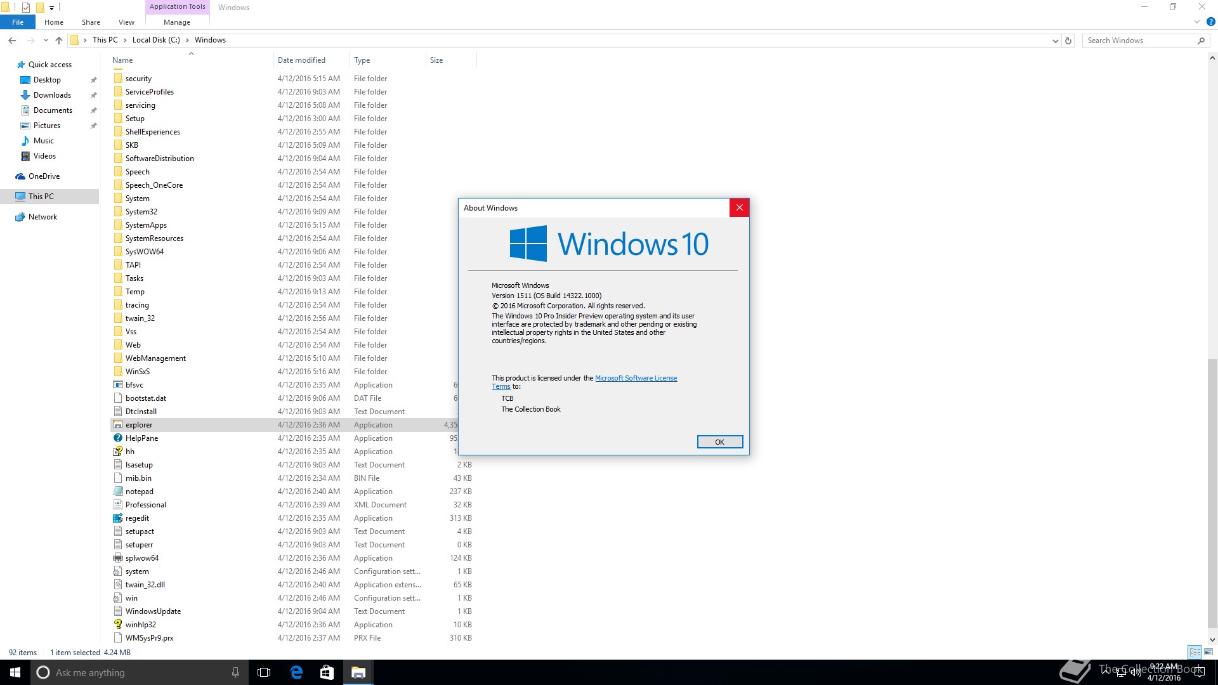Select the winhlp32 application icon
Image resolution: width=1218 pixels, height=685 pixels.
tap(118, 625)
